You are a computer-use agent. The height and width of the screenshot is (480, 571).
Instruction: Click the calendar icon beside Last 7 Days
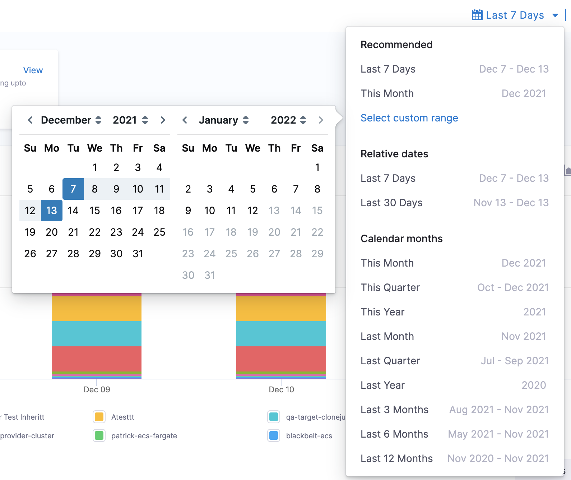coord(477,15)
